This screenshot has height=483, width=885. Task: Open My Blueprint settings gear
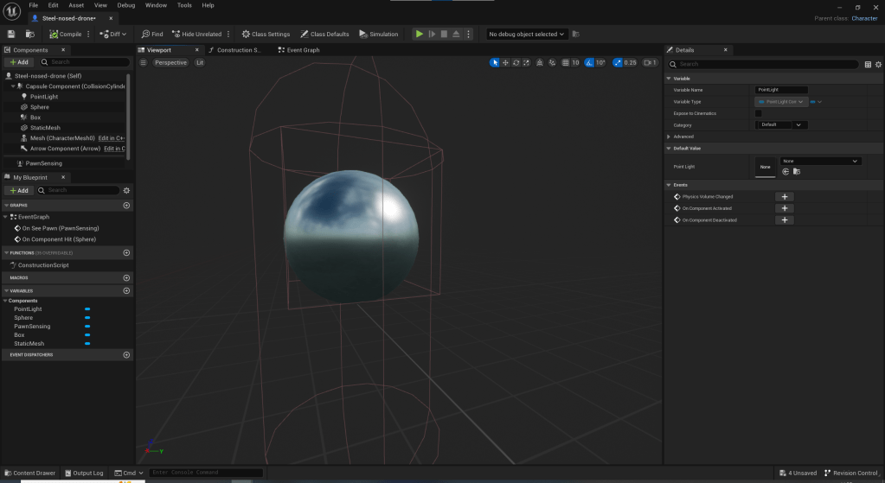(x=126, y=190)
